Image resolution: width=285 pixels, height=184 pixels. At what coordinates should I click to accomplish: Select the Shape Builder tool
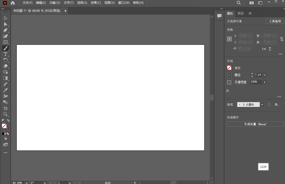(5, 72)
